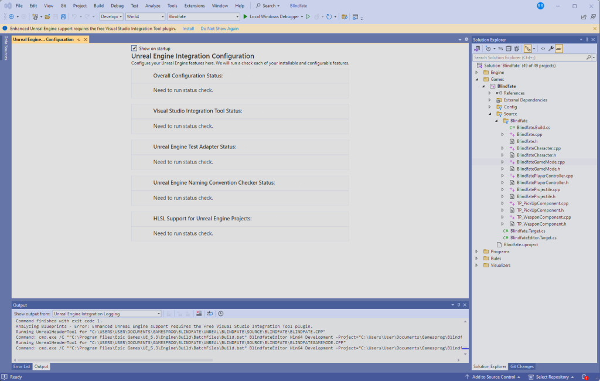Open the Build menu
This screenshot has width=600, height=381.
[98, 5]
